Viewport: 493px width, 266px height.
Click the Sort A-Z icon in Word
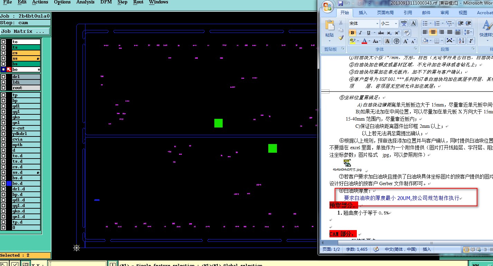(x=461, y=41)
